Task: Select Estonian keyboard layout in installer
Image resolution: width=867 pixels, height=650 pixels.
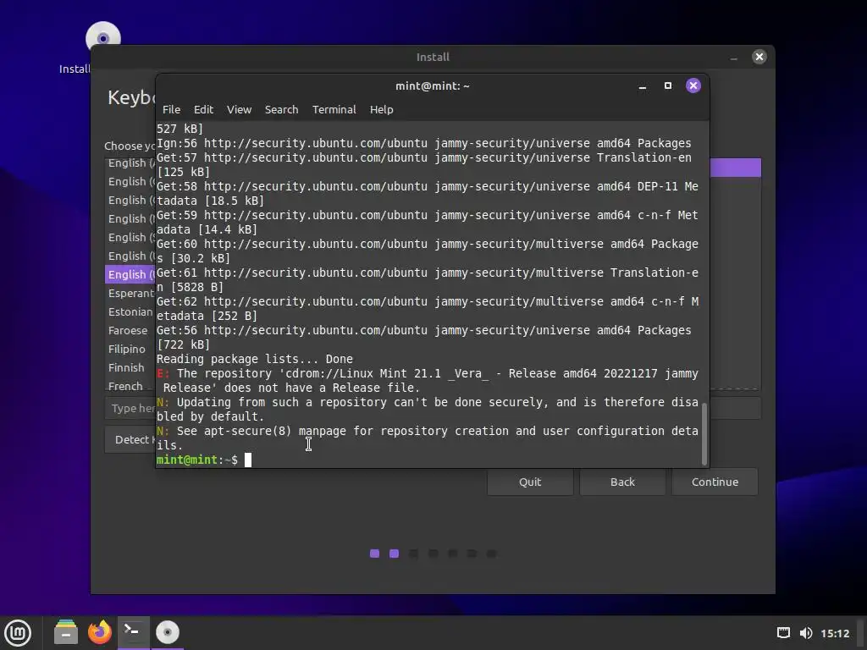Action: pos(130,311)
